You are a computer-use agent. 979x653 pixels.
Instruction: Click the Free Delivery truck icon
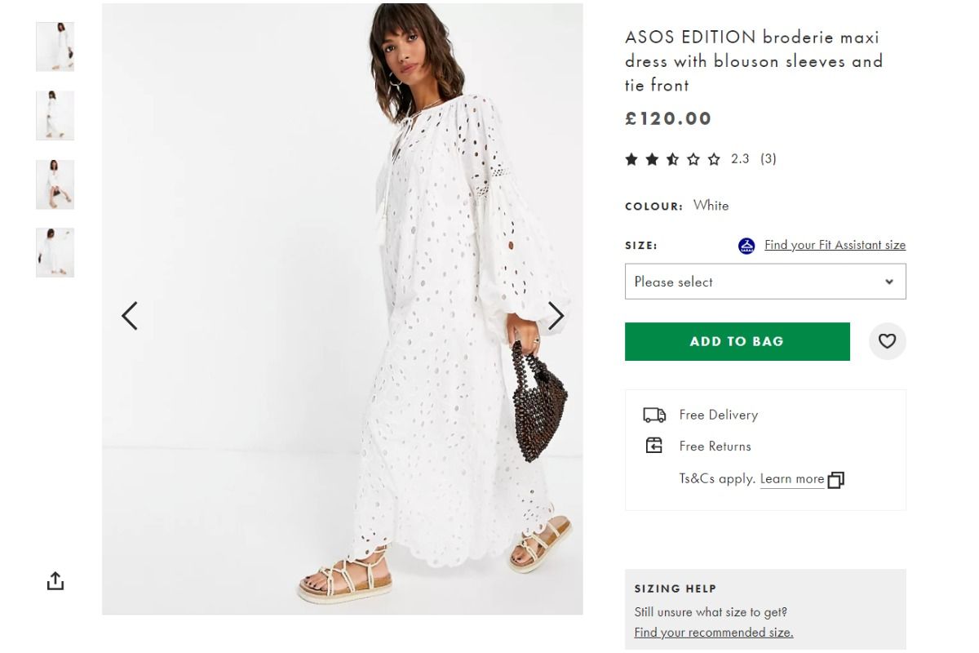654,415
